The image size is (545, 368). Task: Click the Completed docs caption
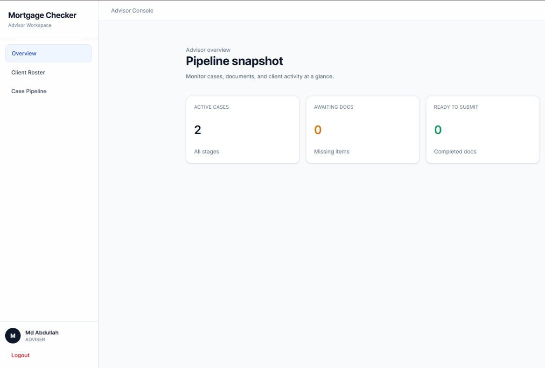pyautogui.click(x=455, y=152)
